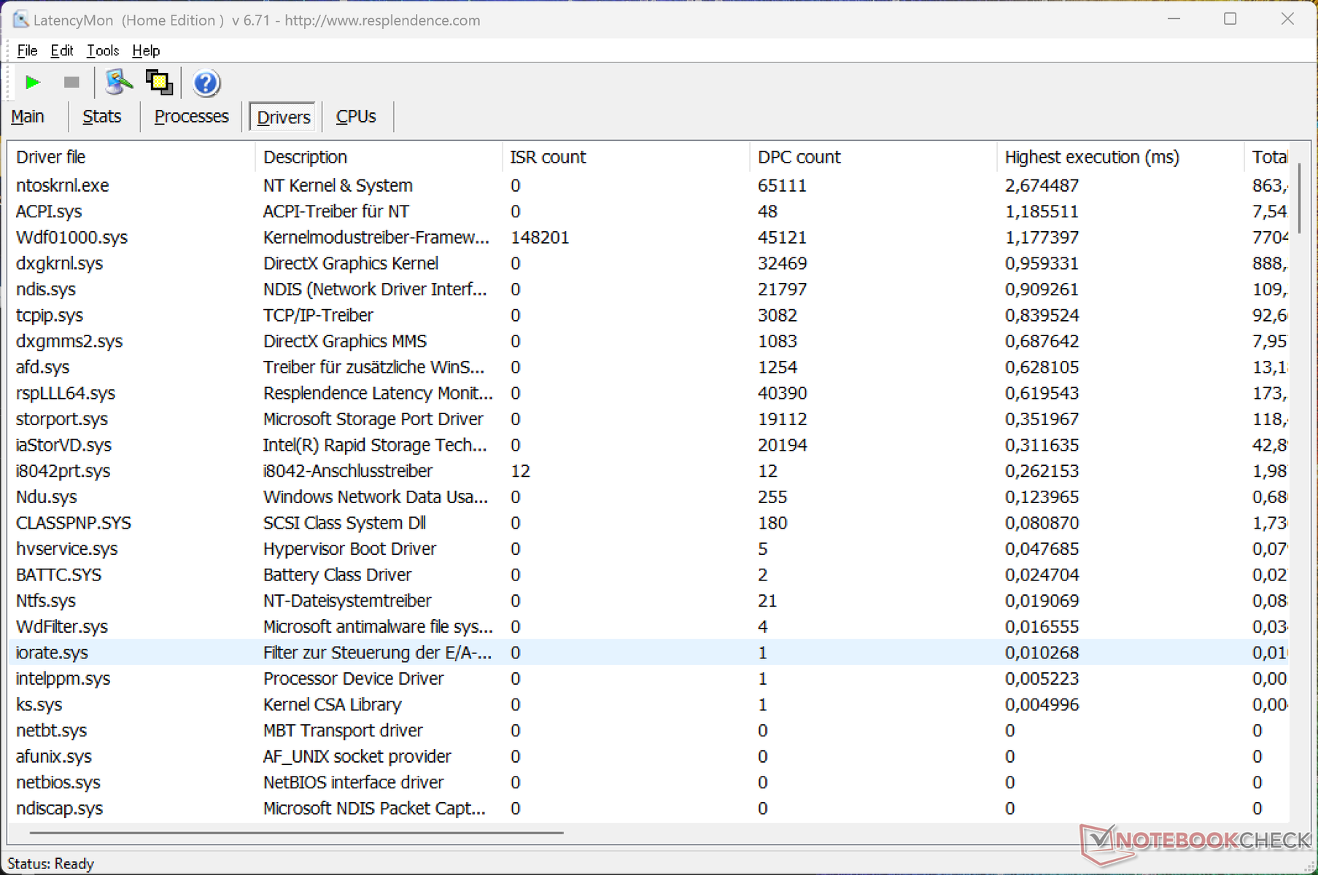Click the LatencyMon title bar app icon
Image resolution: width=1318 pixels, height=875 pixels.
point(20,20)
